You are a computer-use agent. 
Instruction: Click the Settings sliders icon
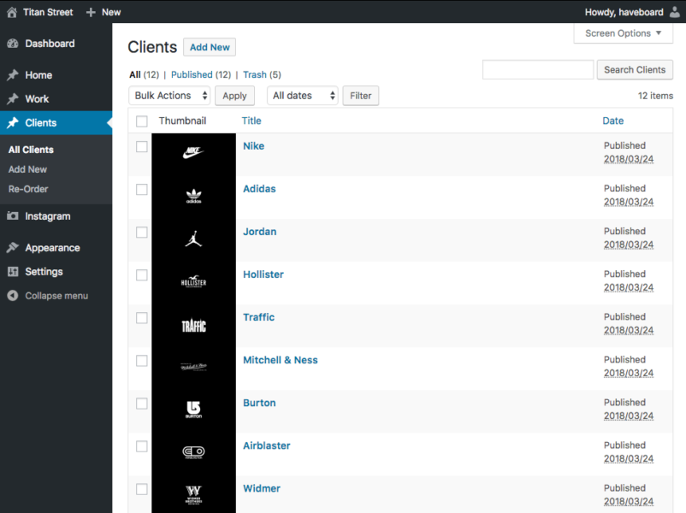tap(13, 272)
